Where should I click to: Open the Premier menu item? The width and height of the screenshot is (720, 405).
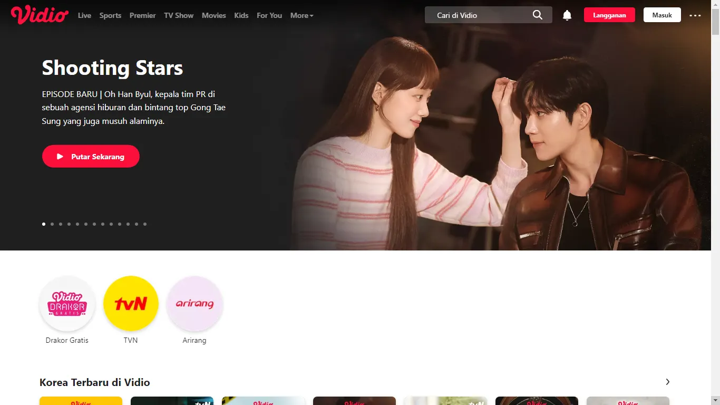point(142,15)
